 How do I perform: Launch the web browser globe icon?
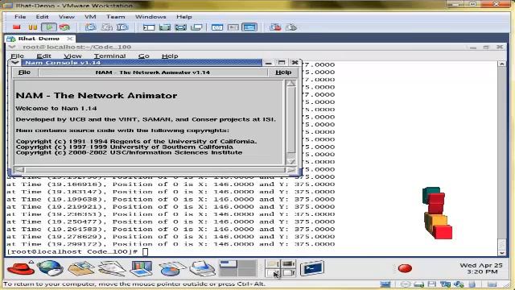point(50,268)
